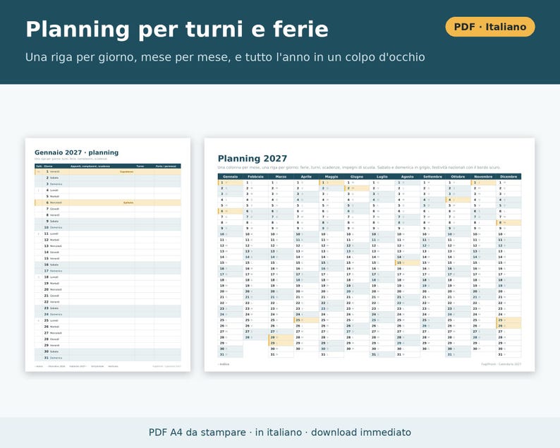Click the yearly page description starting "Una colonna per mese"
The width and height of the screenshot is (560, 448).
pyautogui.click(x=359, y=167)
